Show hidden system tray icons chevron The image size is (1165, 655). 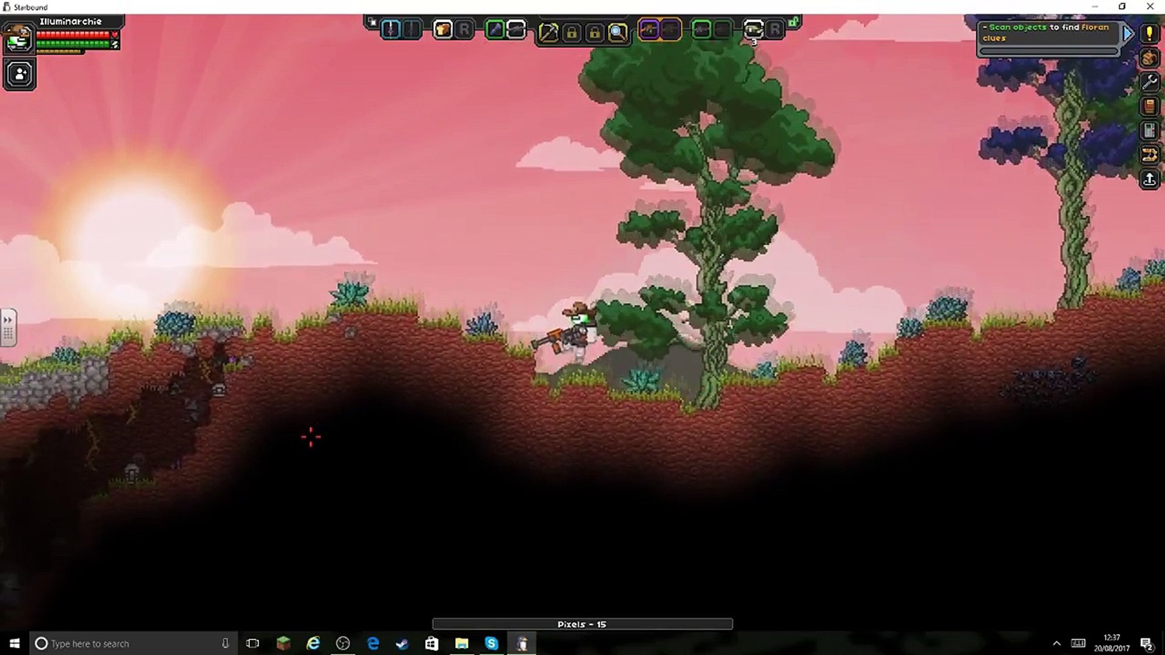click(x=1056, y=643)
